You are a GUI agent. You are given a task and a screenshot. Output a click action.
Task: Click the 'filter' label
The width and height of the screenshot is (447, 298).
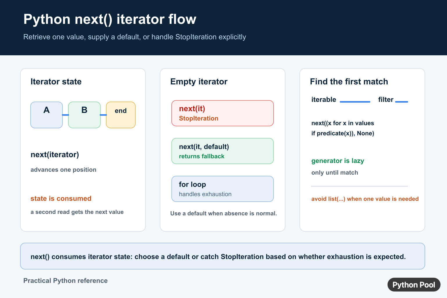386,100
